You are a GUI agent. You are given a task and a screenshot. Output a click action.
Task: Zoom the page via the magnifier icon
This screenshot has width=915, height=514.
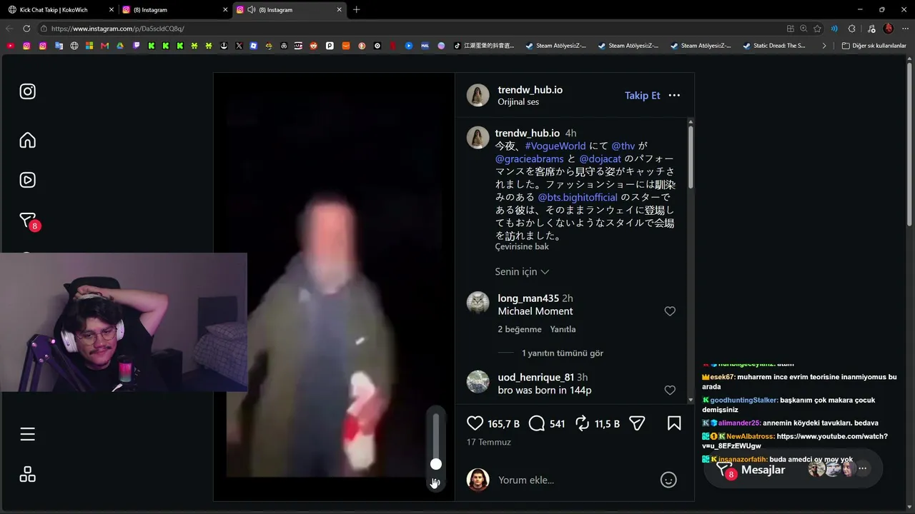[x=803, y=29]
